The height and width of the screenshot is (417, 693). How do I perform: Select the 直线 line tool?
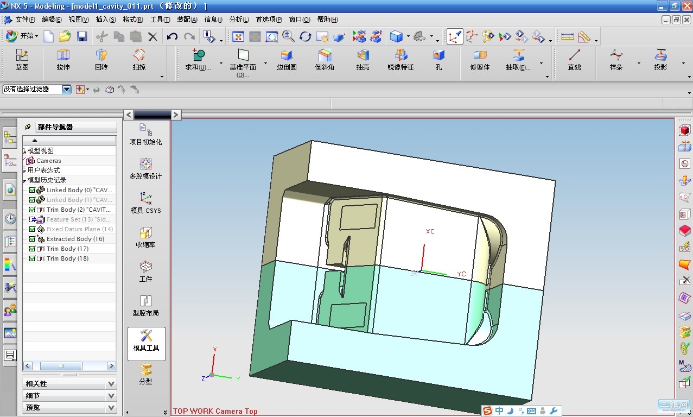pyautogui.click(x=574, y=60)
